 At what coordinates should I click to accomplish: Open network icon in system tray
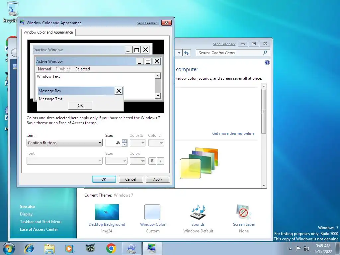coord(306,248)
